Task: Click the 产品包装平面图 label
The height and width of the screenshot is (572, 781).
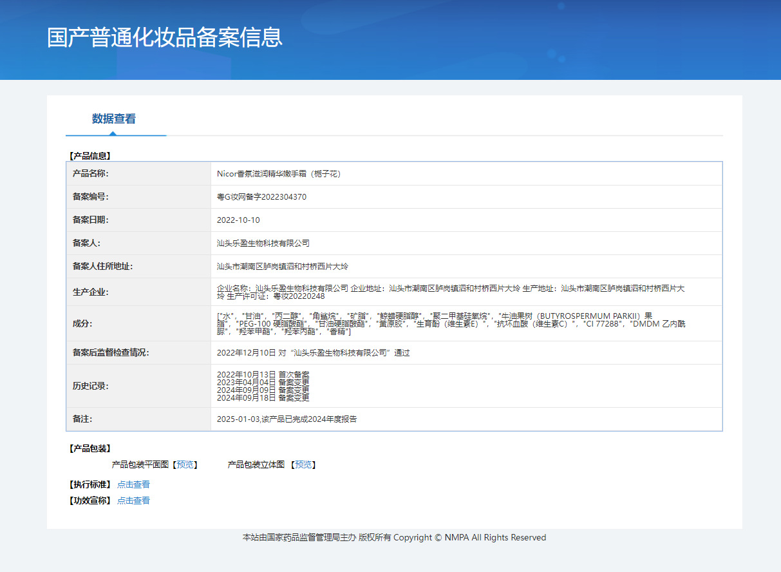Action: click(x=140, y=464)
